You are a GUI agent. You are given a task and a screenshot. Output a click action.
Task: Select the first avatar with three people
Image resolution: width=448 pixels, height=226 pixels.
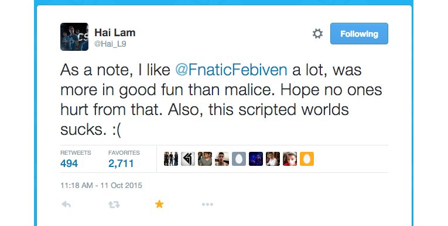click(171, 159)
